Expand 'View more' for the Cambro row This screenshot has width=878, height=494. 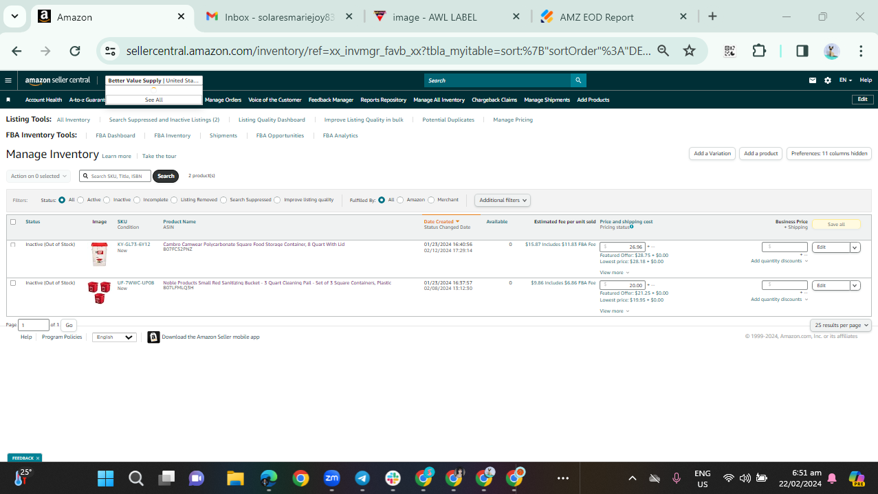pos(614,273)
